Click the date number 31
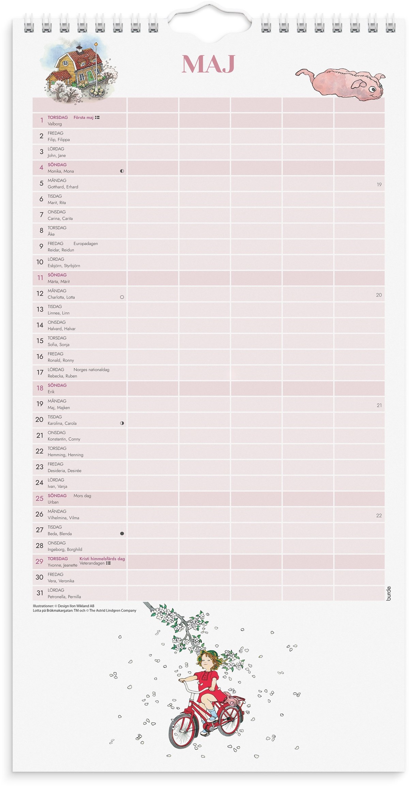This screenshot has height=786, width=409. point(40,593)
